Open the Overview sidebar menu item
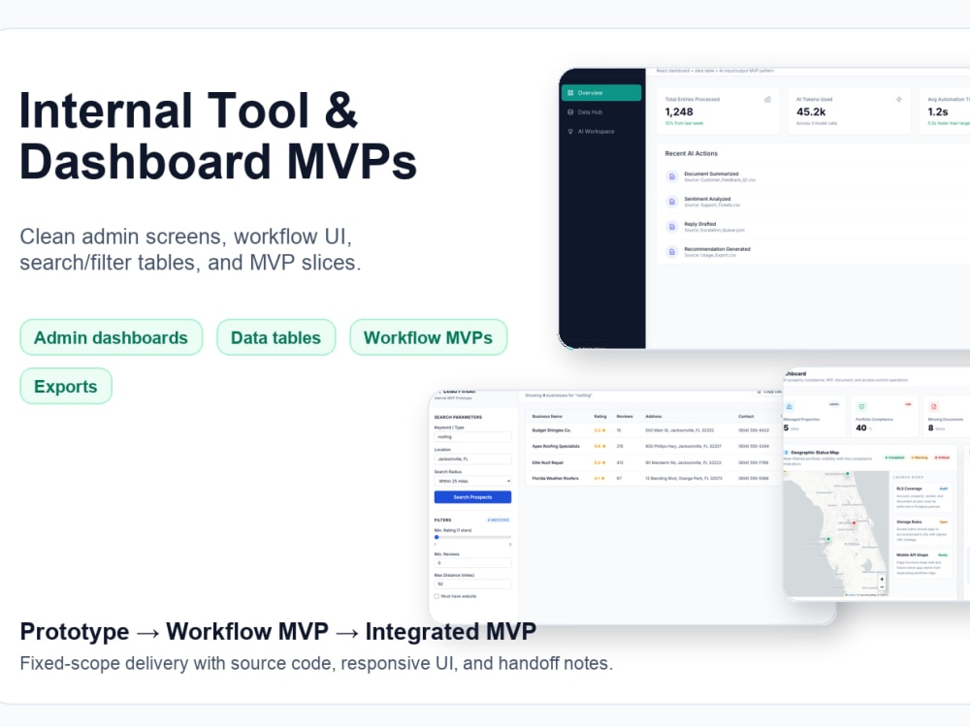This screenshot has width=970, height=727. click(x=601, y=93)
